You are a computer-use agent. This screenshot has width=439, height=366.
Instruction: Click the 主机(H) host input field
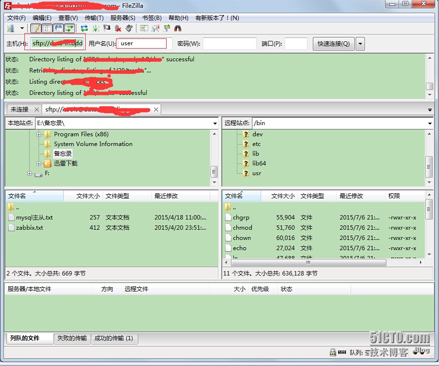tap(57, 43)
